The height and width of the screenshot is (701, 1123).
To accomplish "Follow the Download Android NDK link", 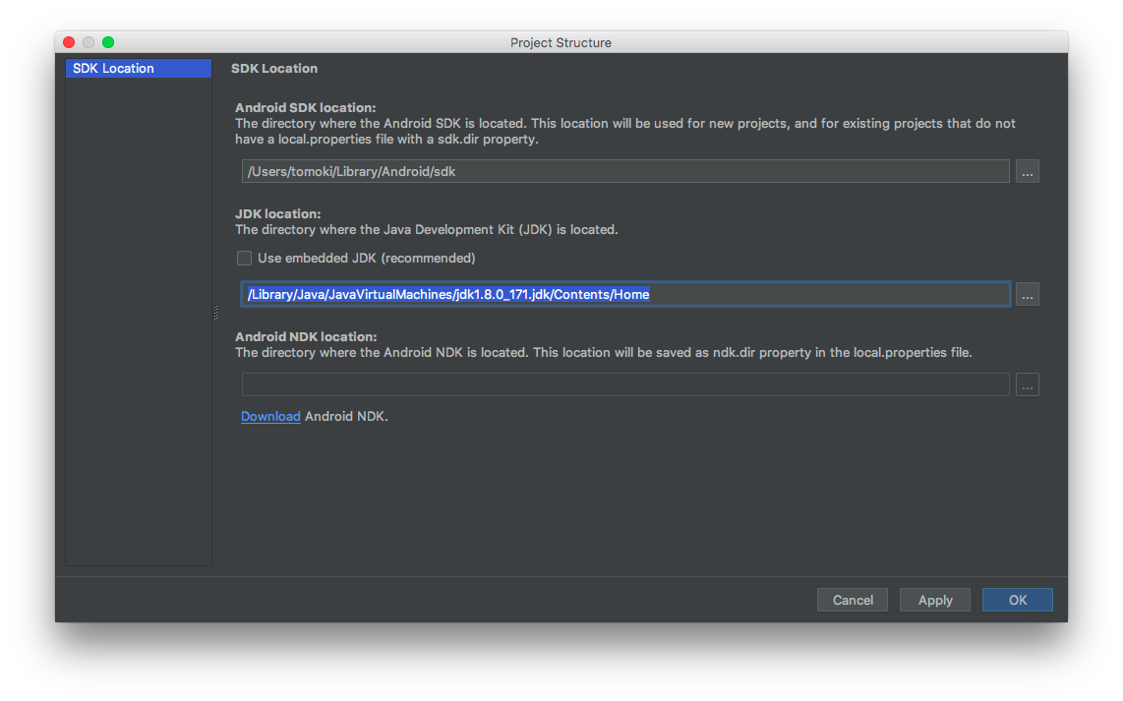I will (270, 417).
